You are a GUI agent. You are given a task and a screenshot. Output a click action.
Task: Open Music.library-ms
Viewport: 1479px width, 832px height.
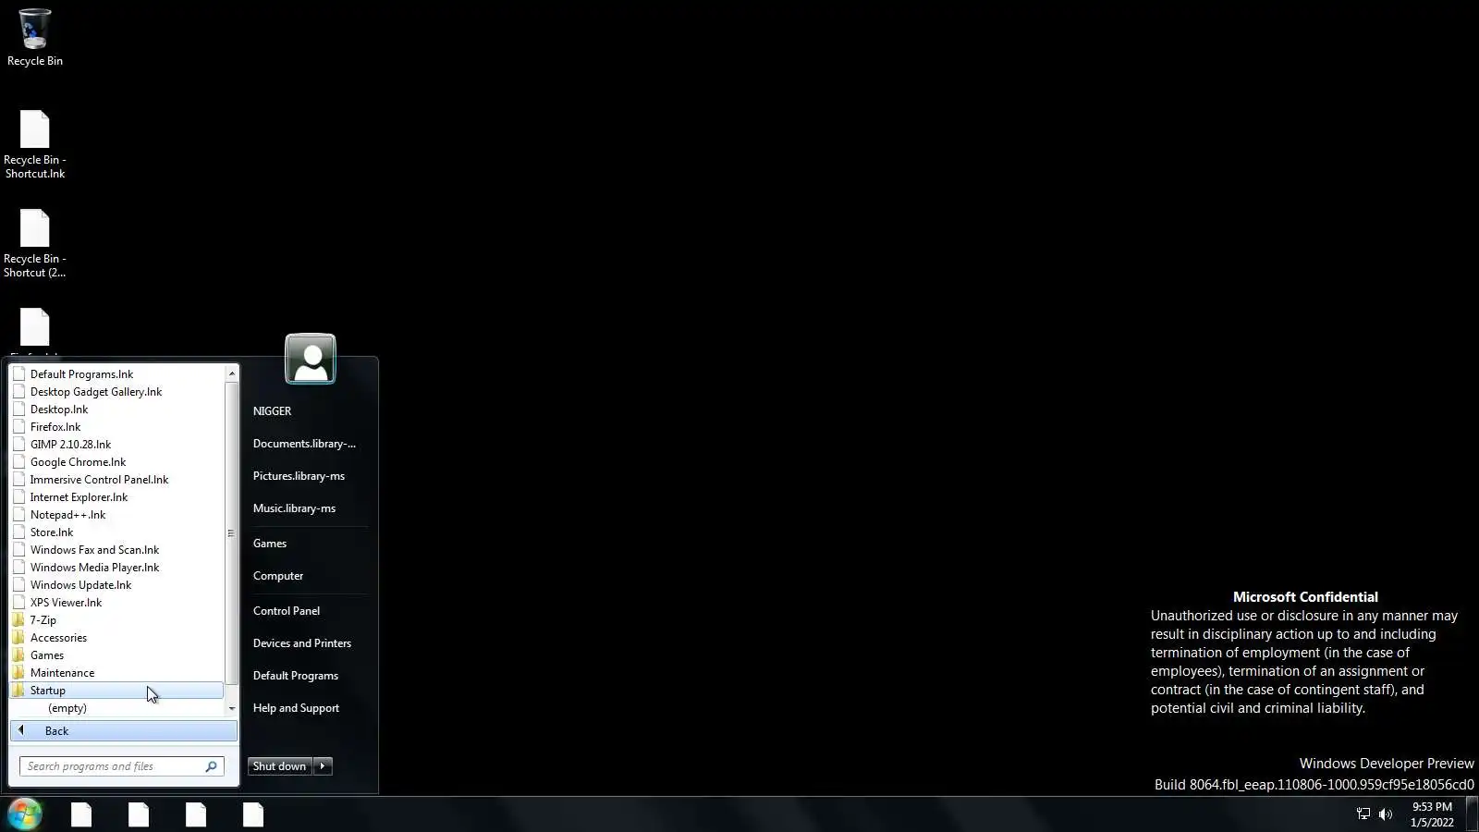coord(305,508)
